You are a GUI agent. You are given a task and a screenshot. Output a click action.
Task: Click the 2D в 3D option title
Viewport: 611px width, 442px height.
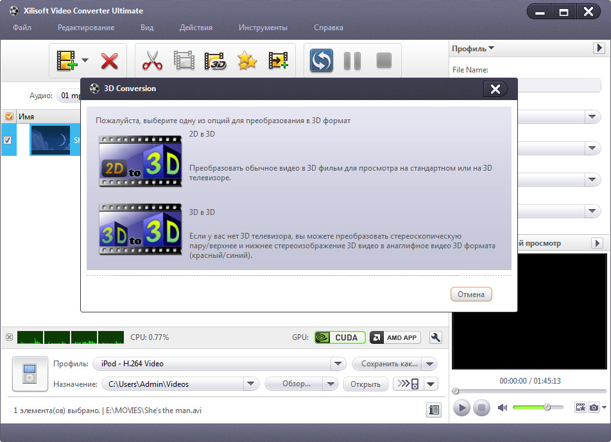click(202, 134)
